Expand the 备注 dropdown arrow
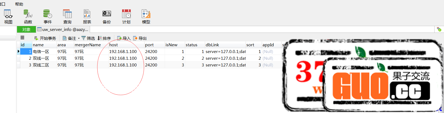This screenshot has height=113, width=444. (79, 38)
